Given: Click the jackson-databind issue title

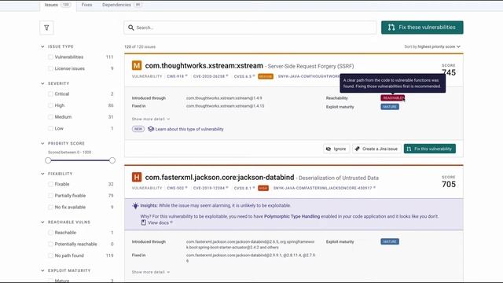Looking at the screenshot, I should pyautogui.click(x=219, y=178).
